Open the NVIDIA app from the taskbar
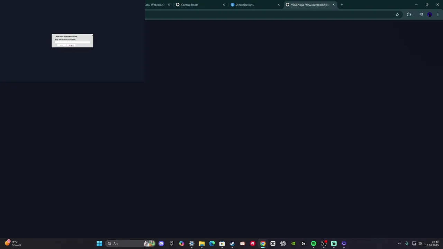 [x=293, y=243]
